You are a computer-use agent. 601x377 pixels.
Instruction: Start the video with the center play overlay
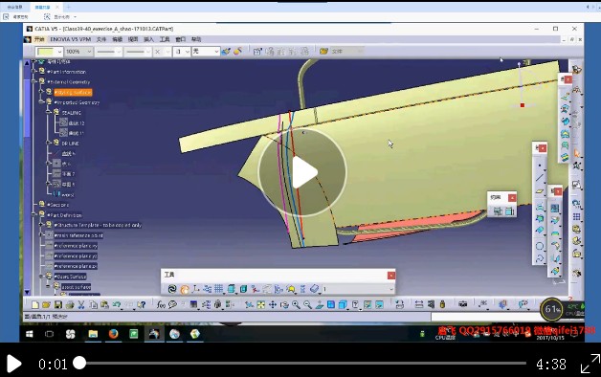tap(302, 172)
